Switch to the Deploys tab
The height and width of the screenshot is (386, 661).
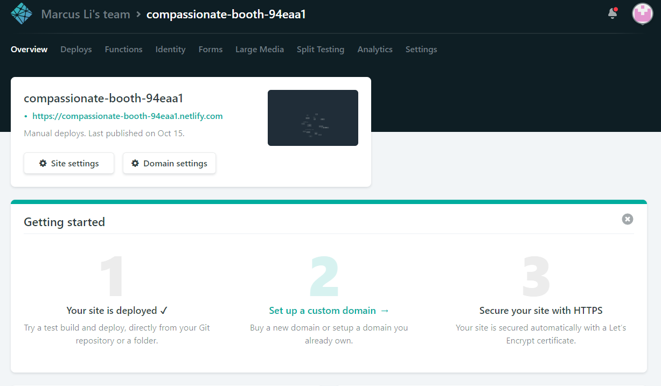pyautogui.click(x=76, y=50)
